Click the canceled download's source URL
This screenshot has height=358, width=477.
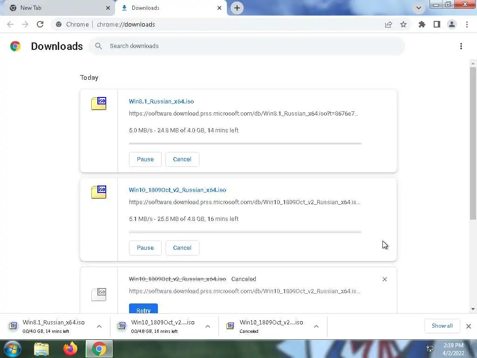[244, 291]
